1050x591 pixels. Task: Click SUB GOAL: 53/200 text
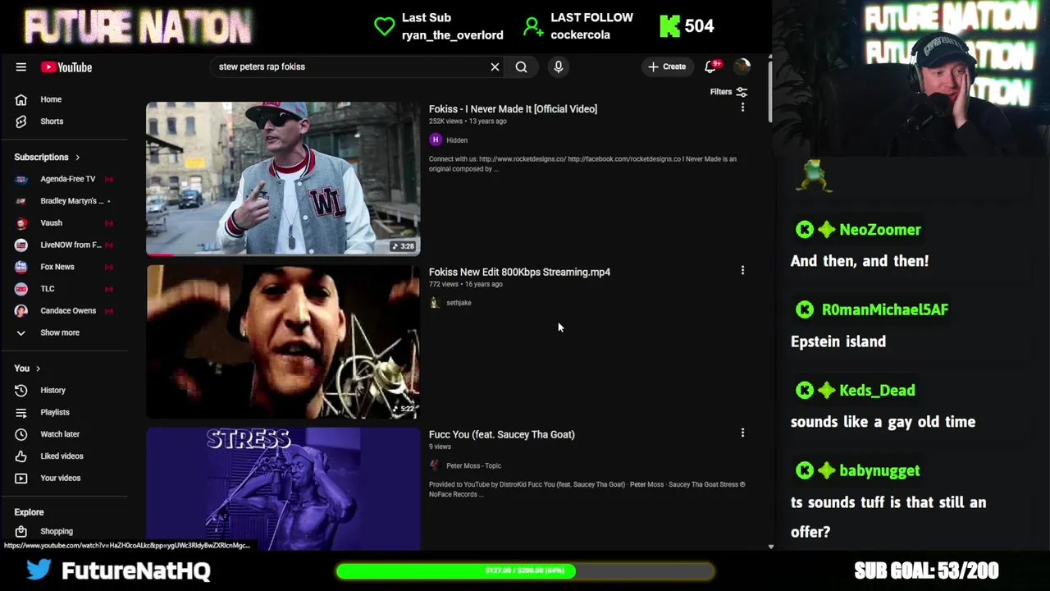click(926, 570)
